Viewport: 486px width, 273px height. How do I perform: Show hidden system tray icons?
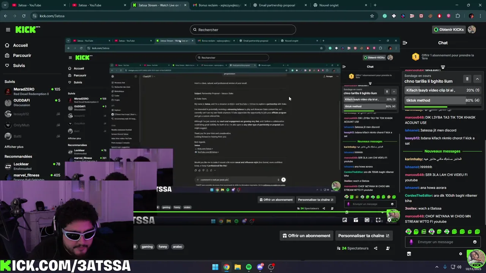[x=437, y=267]
